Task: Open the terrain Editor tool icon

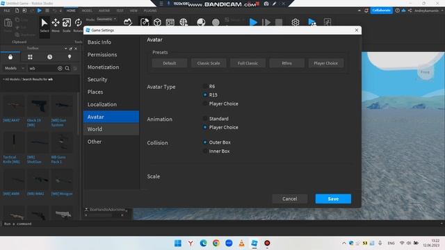Action: click(128, 22)
